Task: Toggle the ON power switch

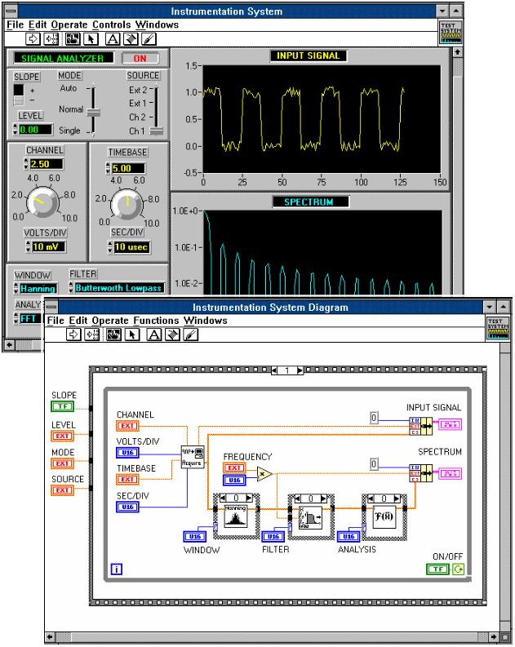Action: (x=140, y=58)
